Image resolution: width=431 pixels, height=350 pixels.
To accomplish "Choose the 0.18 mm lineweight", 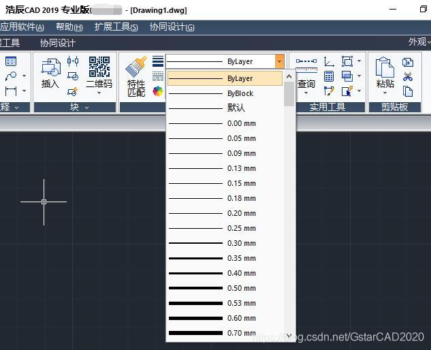I will (225, 198).
